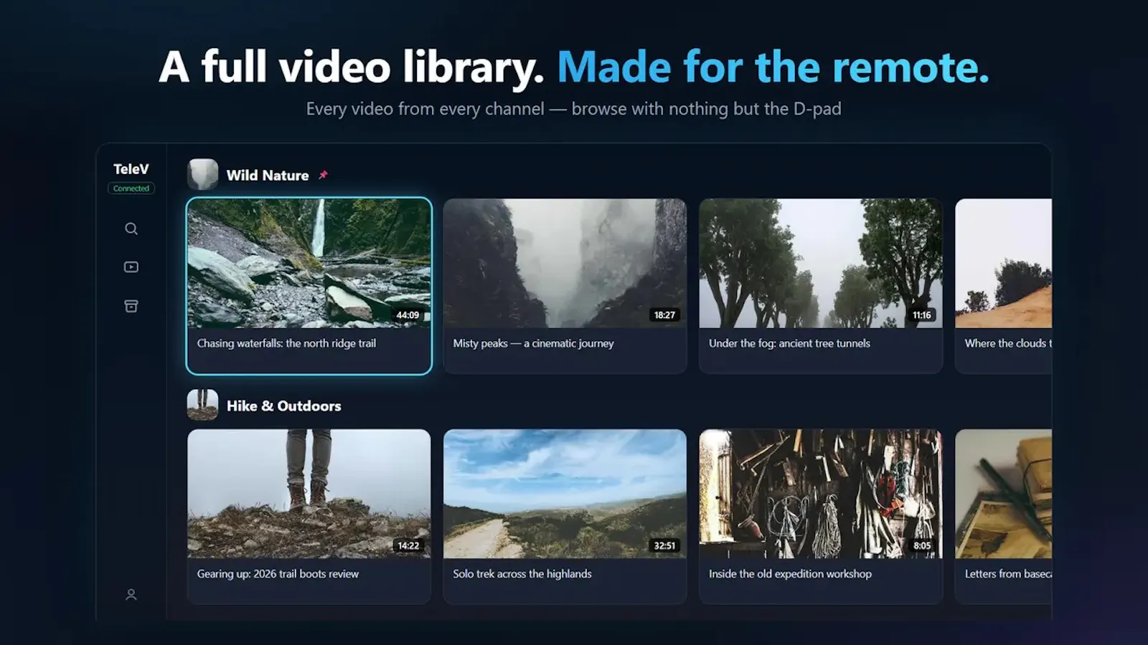Viewport: 1148px width, 645px height.
Task: Click the 8:05 duration badge
Action: click(922, 545)
